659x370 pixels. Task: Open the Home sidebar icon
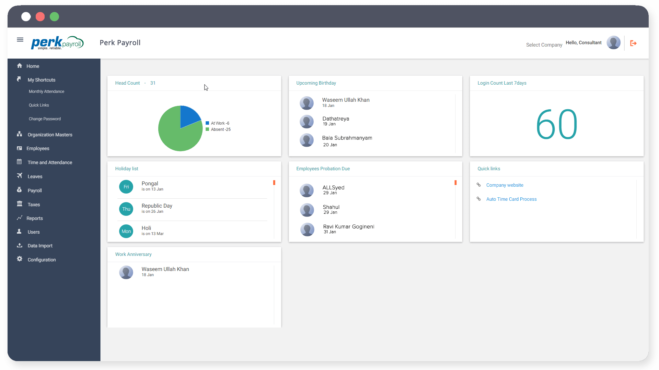click(19, 65)
